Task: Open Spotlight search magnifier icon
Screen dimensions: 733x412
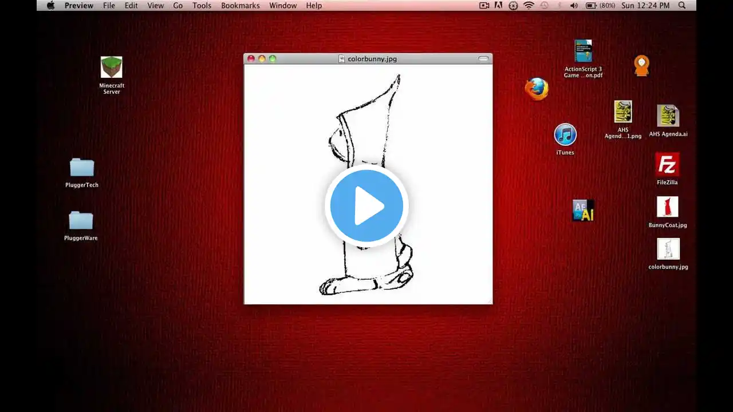Action: coord(682,6)
